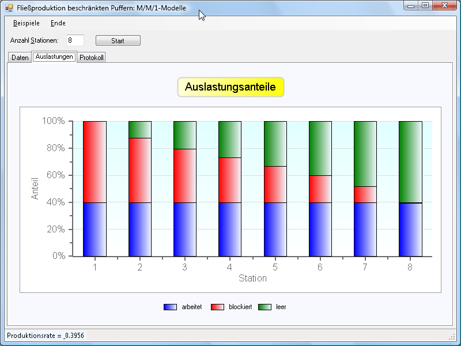
Task: Click the blue working segment of station 4
Action: coord(230,229)
